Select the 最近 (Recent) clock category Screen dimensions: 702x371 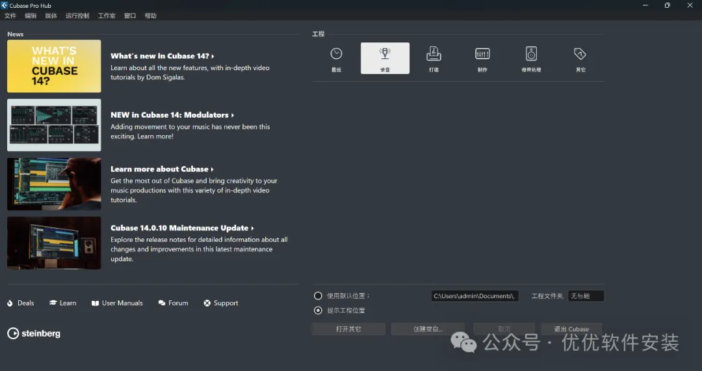336,58
